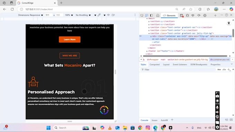Screen dimensions: 235x132
Task: Expand the section class text-center node
Action: click(149, 30)
